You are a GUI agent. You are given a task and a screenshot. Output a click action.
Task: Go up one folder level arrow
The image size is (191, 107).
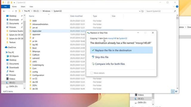click(16, 11)
